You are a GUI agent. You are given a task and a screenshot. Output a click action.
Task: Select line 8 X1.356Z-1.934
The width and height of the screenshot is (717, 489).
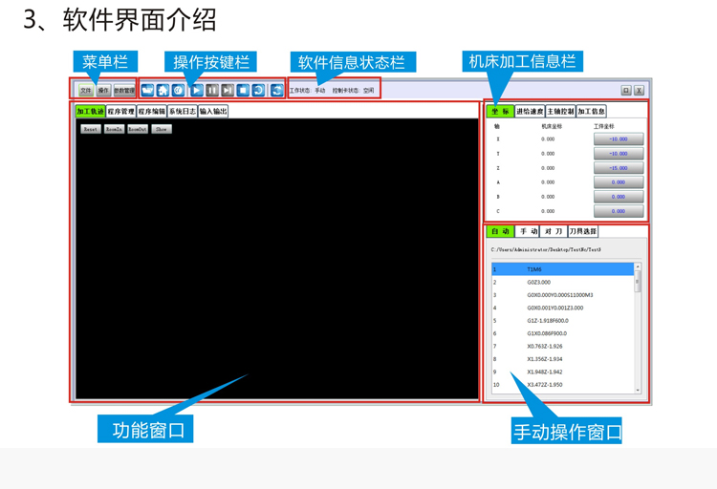coord(563,359)
